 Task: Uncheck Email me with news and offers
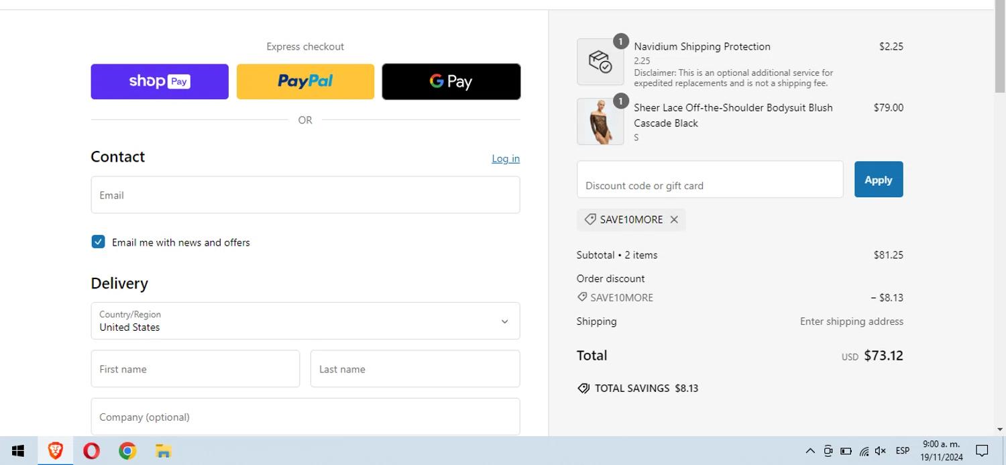pyautogui.click(x=99, y=242)
